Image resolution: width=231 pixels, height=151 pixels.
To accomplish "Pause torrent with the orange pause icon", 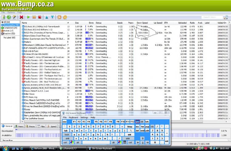I will point(34,17).
